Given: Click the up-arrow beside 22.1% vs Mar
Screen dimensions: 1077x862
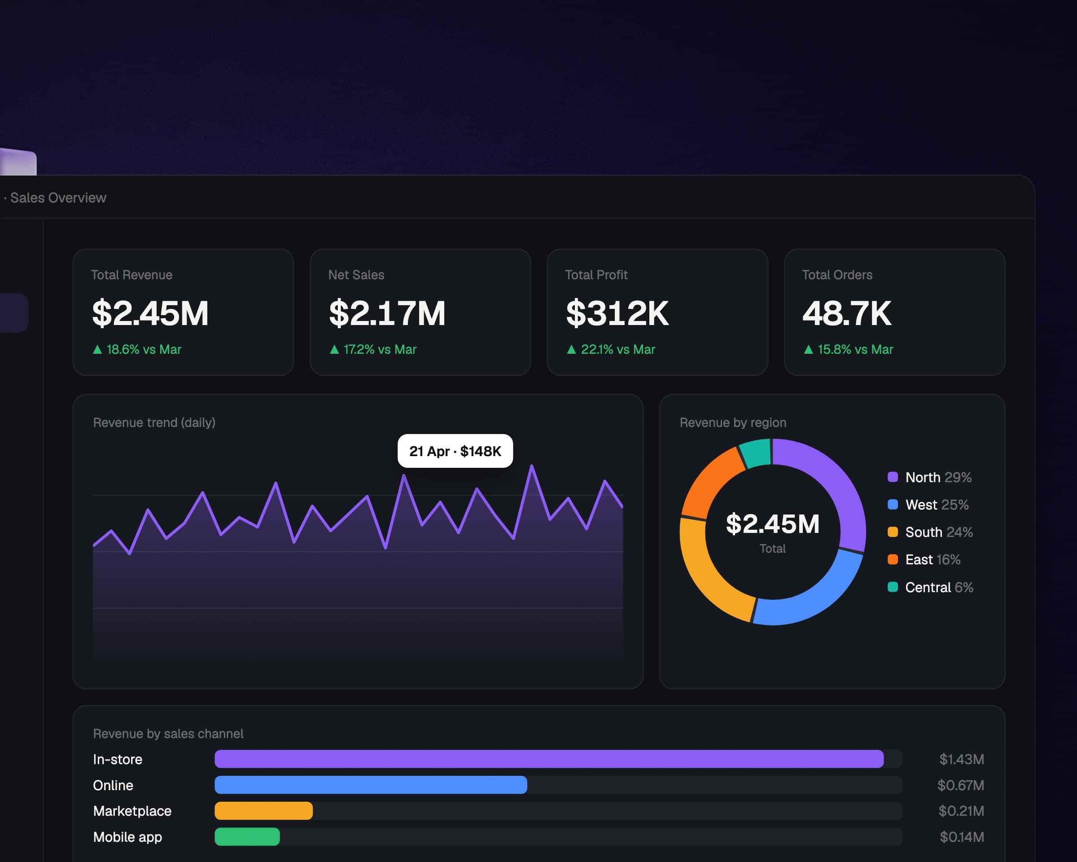Looking at the screenshot, I should tap(571, 349).
